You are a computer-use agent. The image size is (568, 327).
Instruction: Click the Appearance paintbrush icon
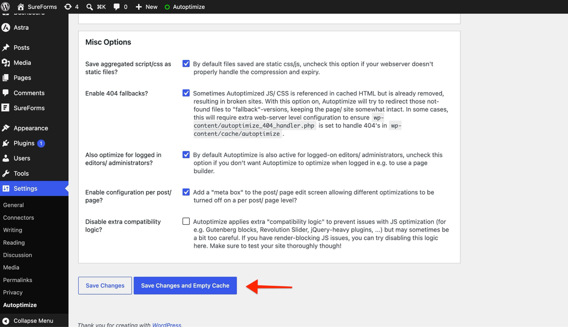click(6, 128)
